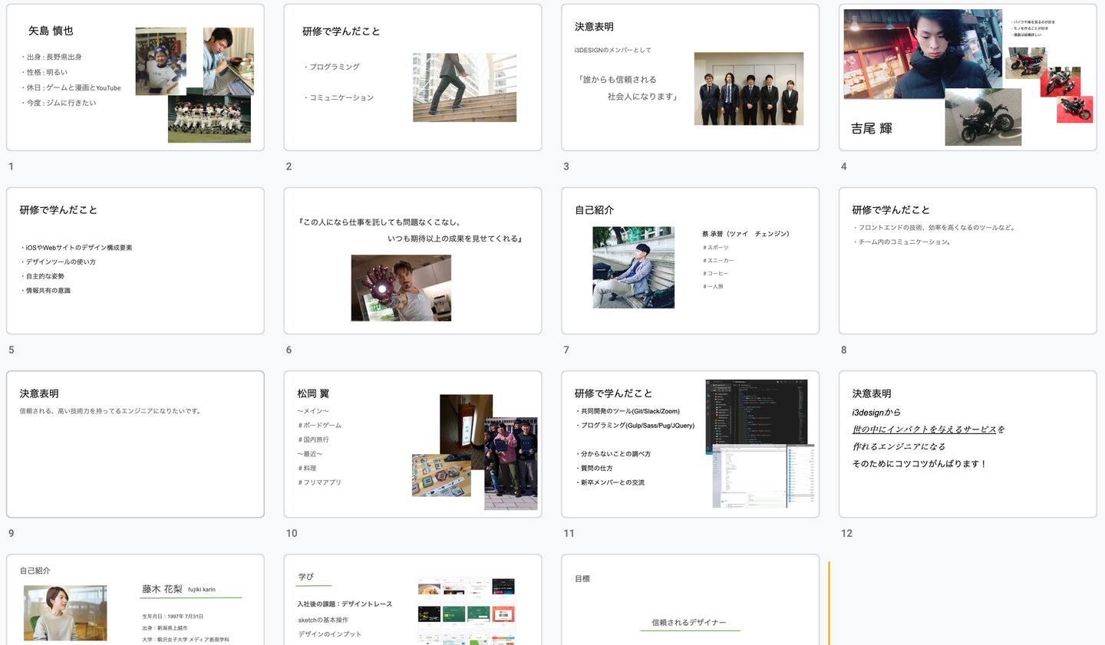Select the slide introducing 藤木 花梨
1105x645 pixels.
tap(135, 600)
